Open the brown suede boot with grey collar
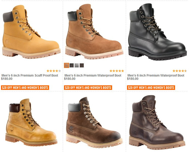 94,123
